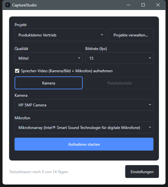
Task: Close the CaptureStudio window
Action: pos(158,5)
